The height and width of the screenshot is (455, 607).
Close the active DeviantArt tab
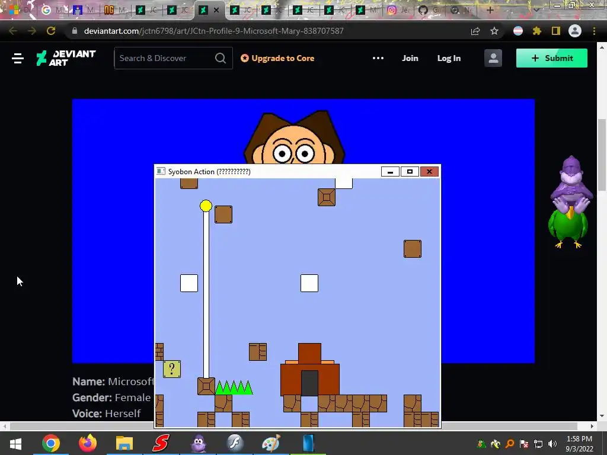tap(216, 11)
